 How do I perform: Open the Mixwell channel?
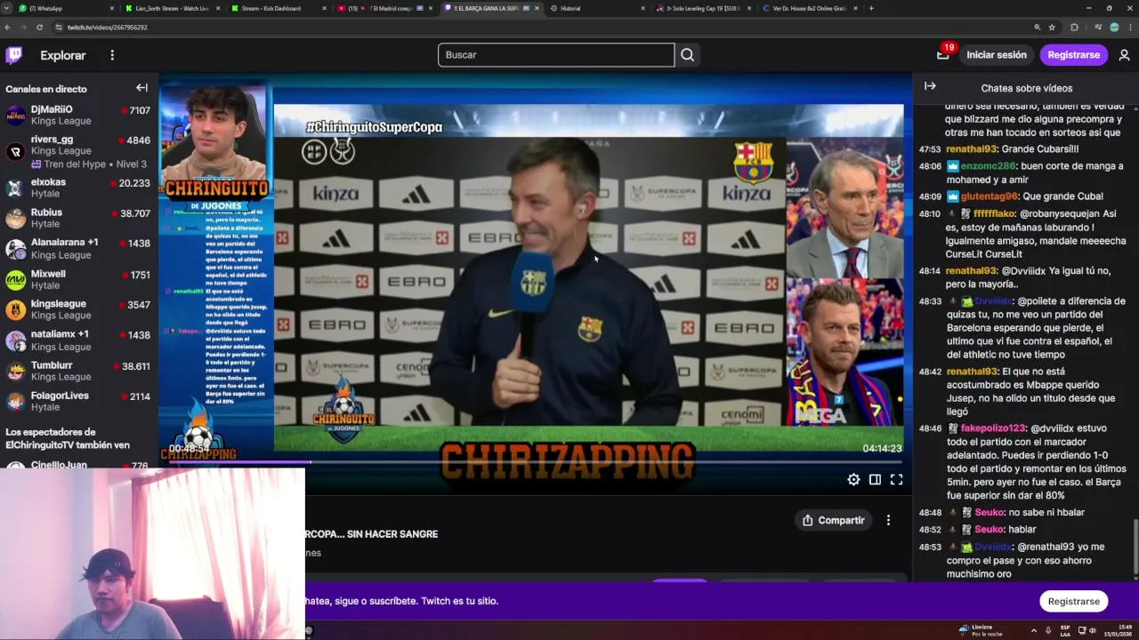(79, 279)
